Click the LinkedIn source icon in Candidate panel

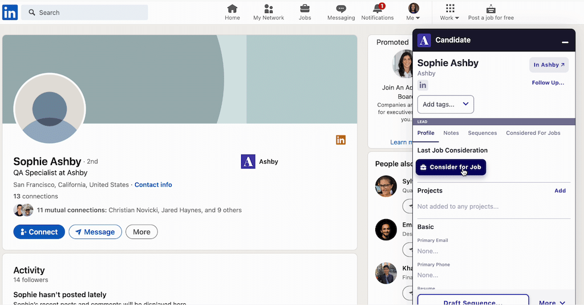pos(423,85)
